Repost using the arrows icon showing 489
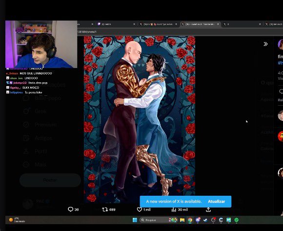 [105, 209]
